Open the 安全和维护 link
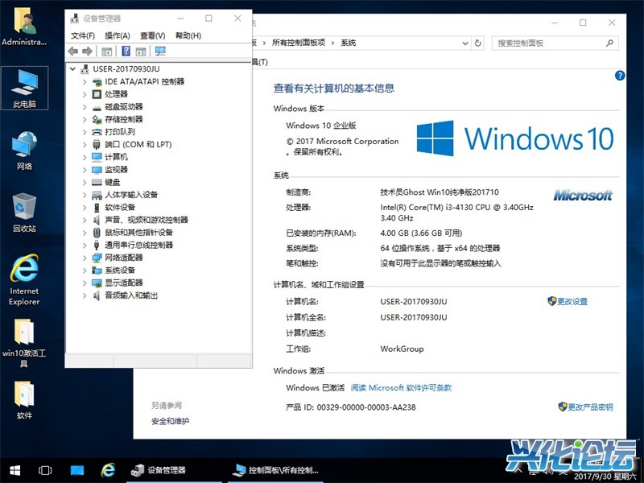Image resolution: width=644 pixels, height=483 pixels. pos(170,421)
